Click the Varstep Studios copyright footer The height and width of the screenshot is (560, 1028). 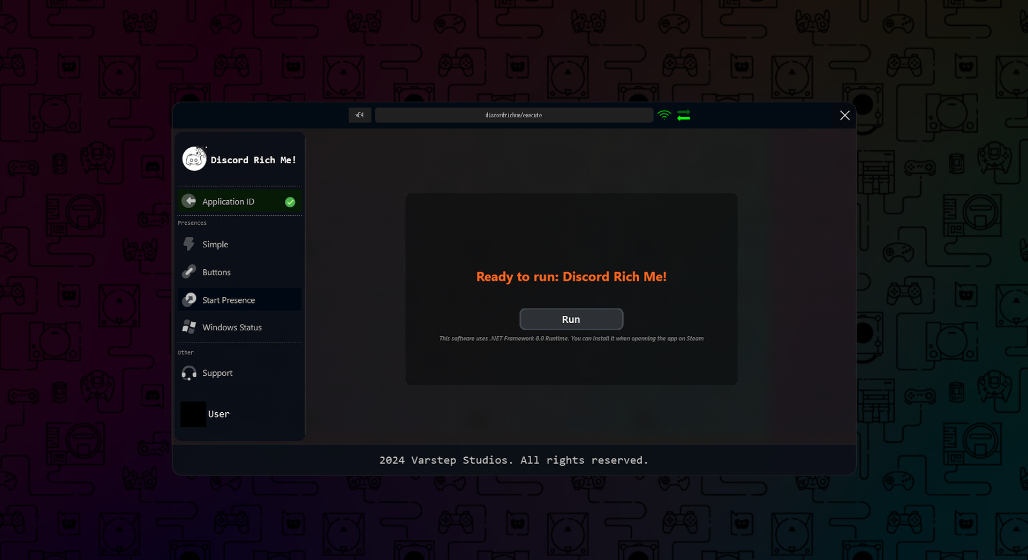coord(514,460)
